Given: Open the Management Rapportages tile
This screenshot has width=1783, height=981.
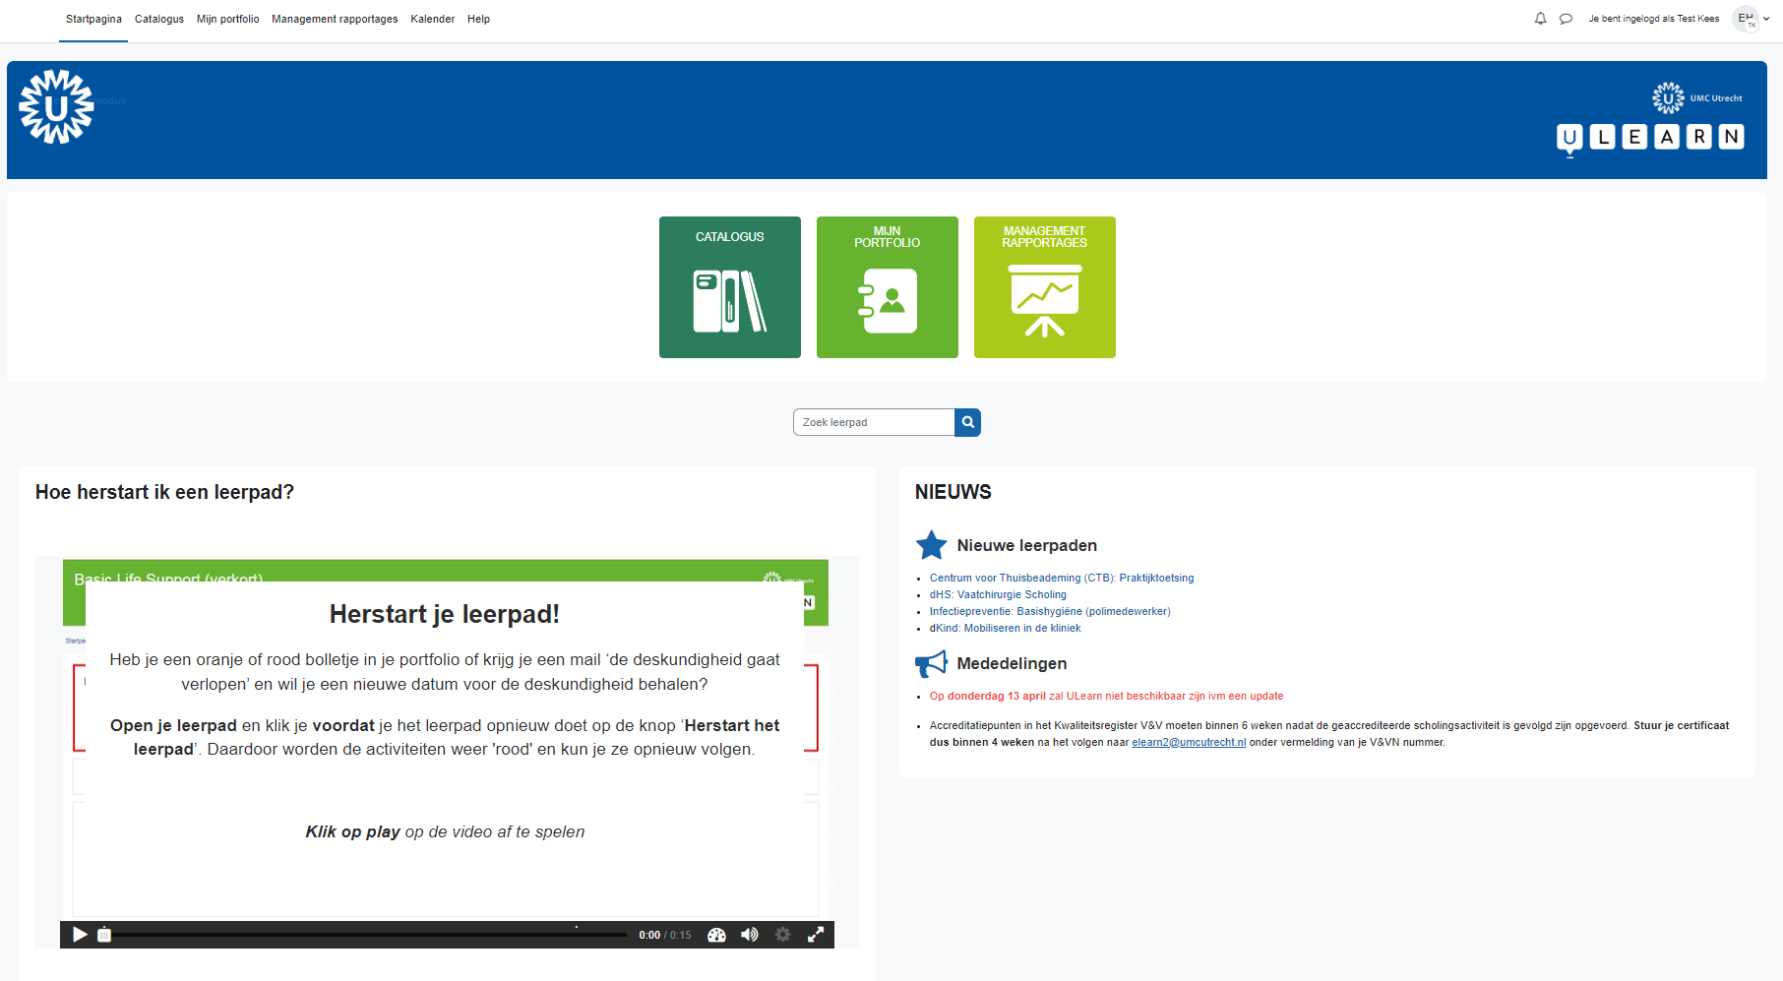Looking at the screenshot, I should point(1044,287).
